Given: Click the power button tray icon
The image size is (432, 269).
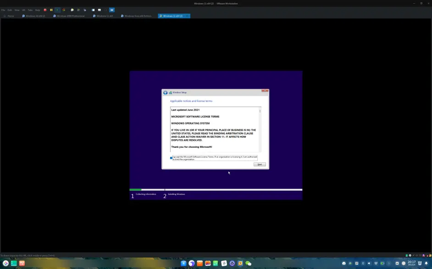Looking at the screenshot, I should [404, 263].
